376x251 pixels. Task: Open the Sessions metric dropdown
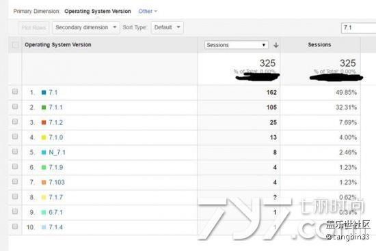click(x=237, y=45)
